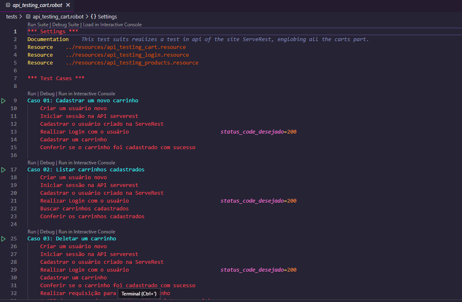462x302 pixels.
Task: Click Run in Interactive Console above Caso 01
Action: coord(87,94)
